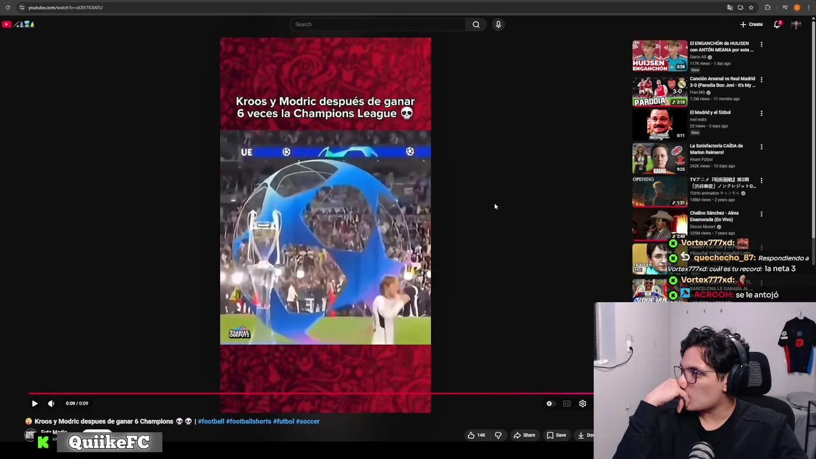The image size is (816, 459).
Task: Open El Madrid y el fútbol thumbnail
Action: 660,124
